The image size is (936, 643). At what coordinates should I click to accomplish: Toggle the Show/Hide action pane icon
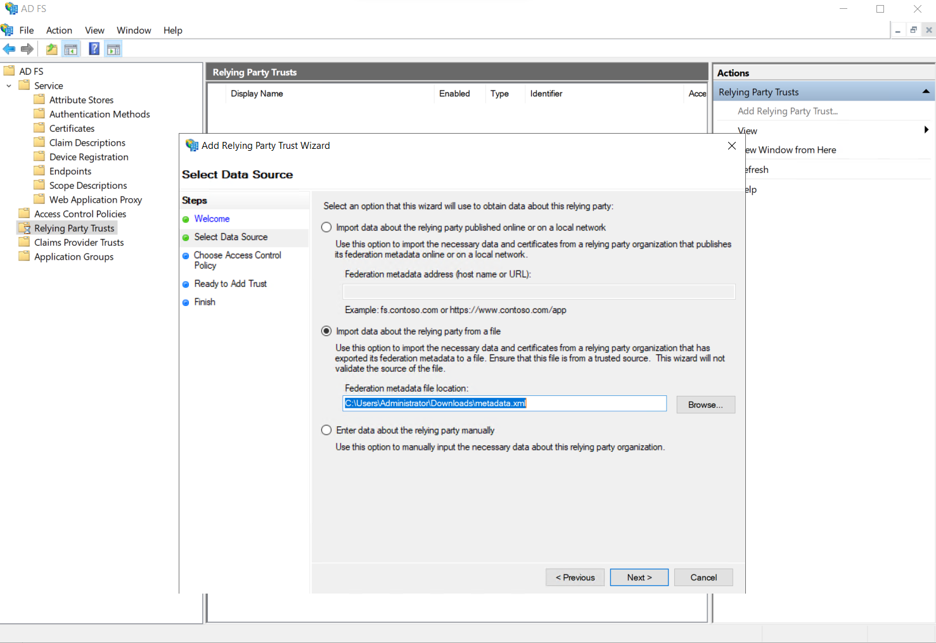coord(113,49)
